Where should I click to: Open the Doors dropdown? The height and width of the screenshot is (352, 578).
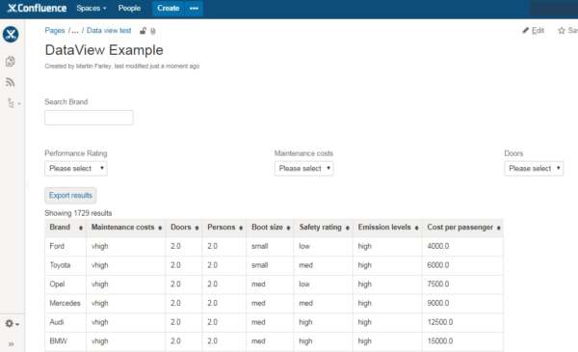tap(534, 169)
